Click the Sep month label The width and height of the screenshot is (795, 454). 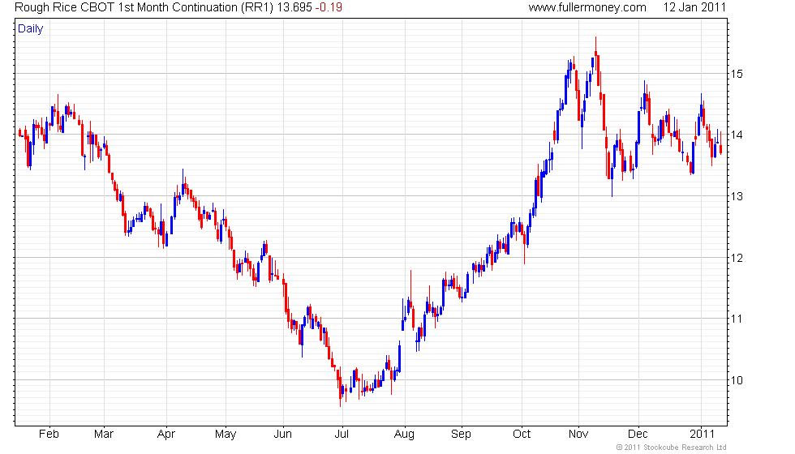tap(461, 435)
